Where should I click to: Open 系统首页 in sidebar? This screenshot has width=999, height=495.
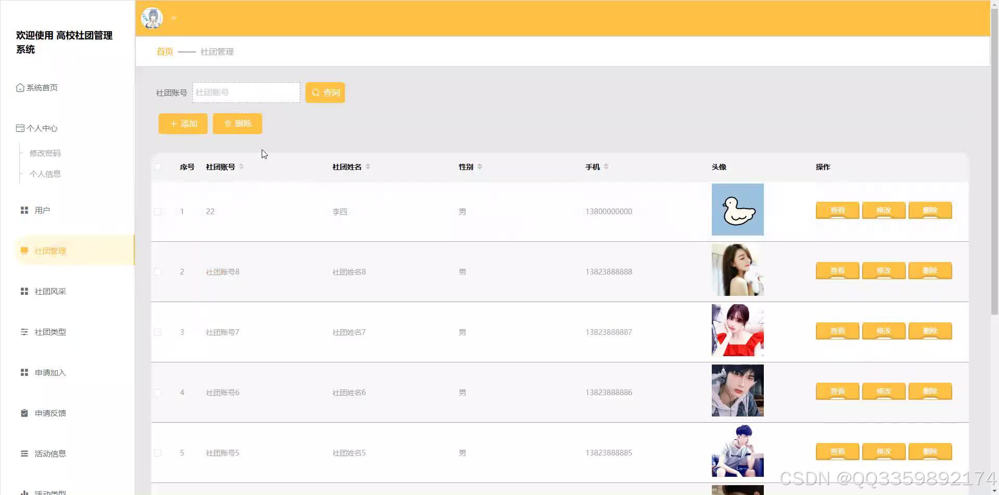[42, 87]
